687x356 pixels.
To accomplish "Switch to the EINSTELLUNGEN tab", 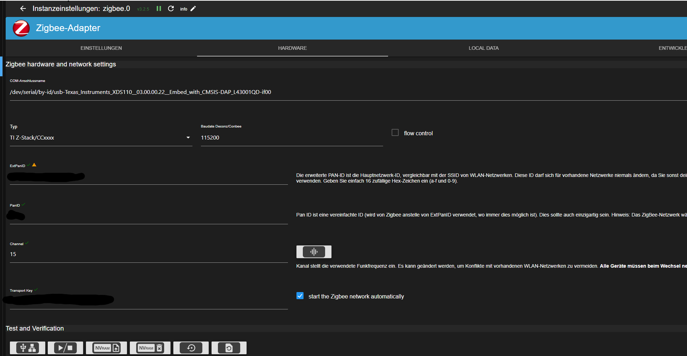I will (101, 48).
